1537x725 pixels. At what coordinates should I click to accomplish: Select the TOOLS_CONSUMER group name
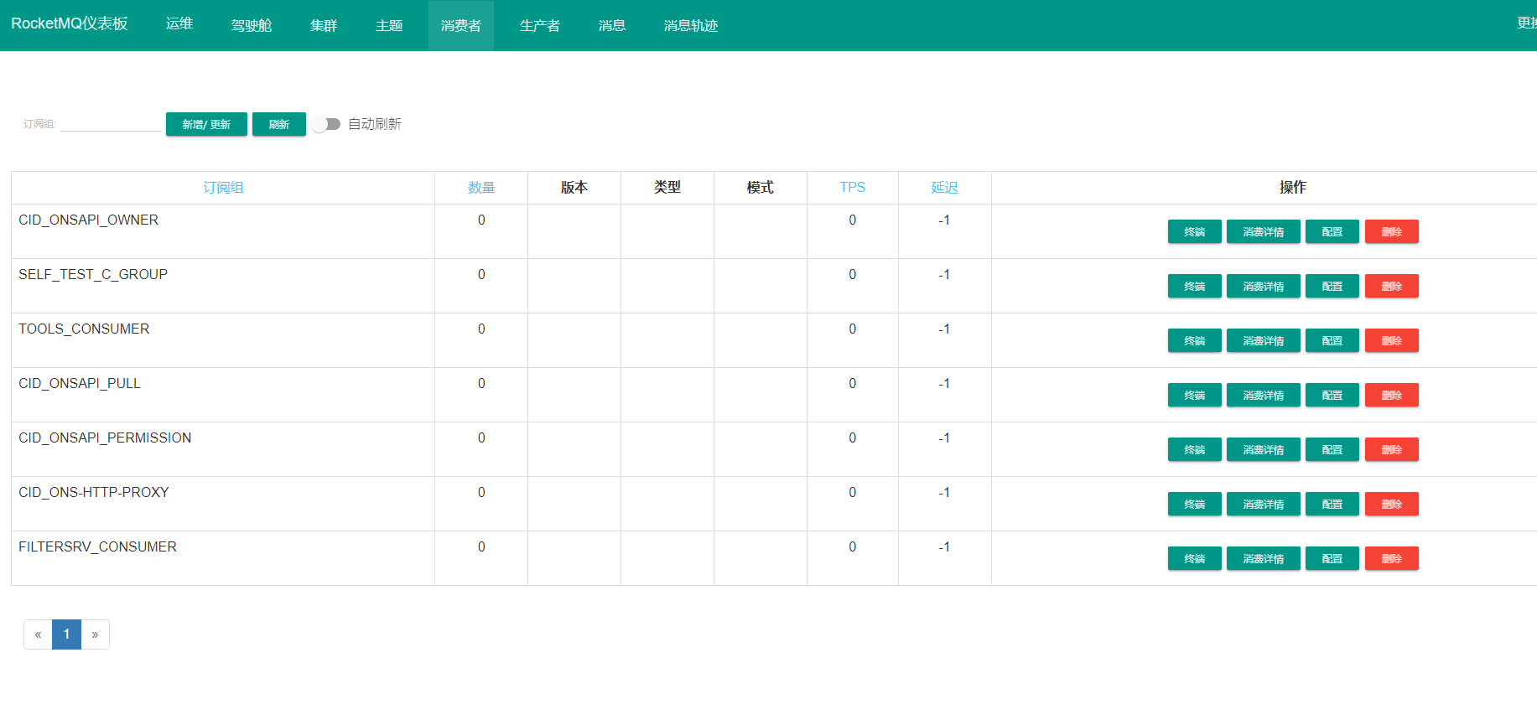click(x=84, y=329)
